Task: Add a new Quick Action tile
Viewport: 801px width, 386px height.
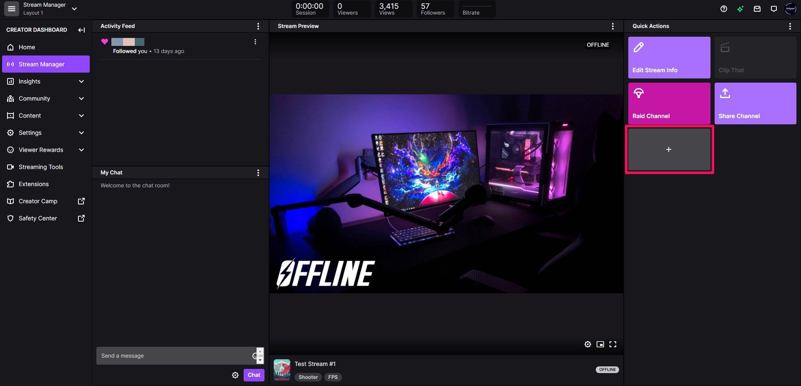Action: (x=668, y=149)
